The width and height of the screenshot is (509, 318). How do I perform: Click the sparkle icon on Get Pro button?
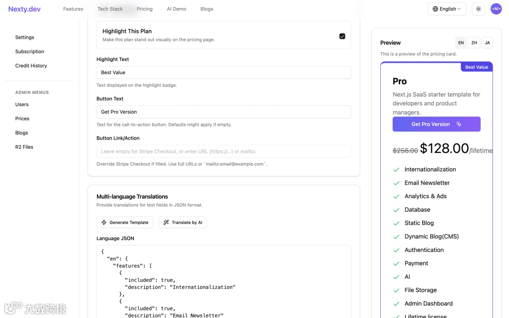click(x=459, y=124)
